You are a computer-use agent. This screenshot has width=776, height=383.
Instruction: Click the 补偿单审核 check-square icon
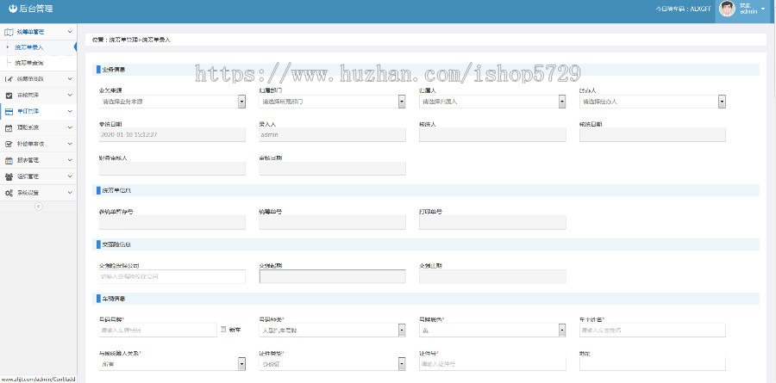[x=9, y=144]
